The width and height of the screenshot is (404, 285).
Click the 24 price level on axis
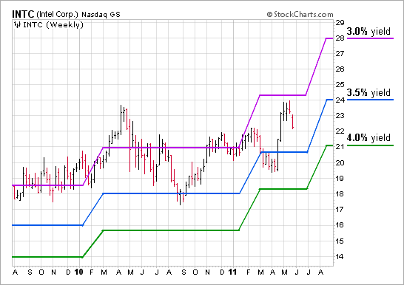tap(340, 100)
